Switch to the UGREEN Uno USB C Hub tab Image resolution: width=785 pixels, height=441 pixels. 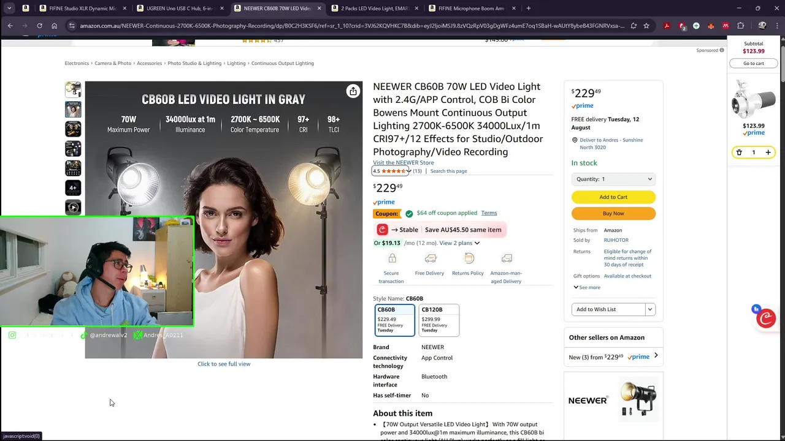coord(180,8)
